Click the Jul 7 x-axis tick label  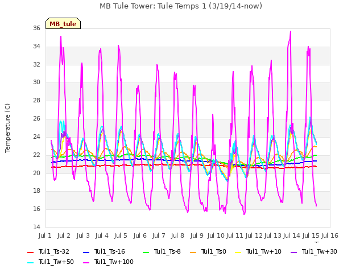[x=159, y=235]
